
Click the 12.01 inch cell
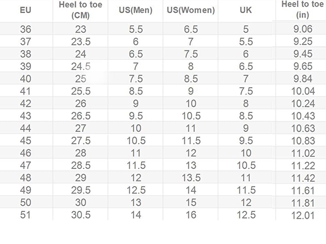coord(303,215)
